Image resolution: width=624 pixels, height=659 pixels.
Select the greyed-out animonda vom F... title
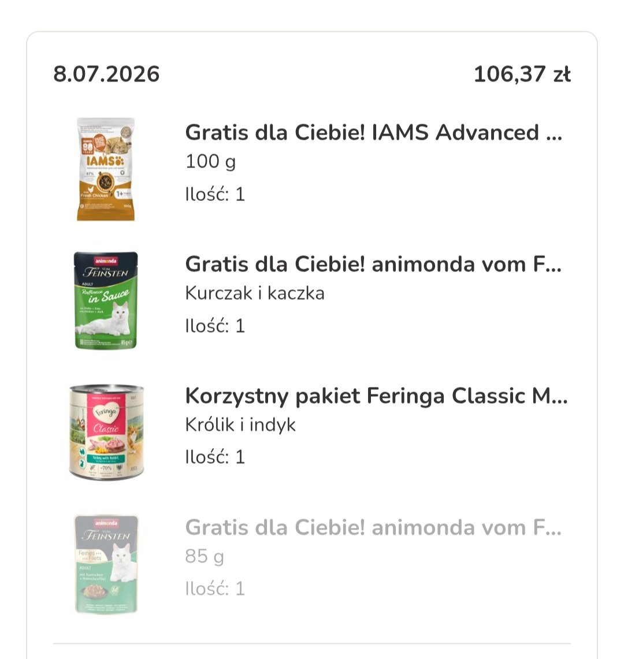[373, 527]
